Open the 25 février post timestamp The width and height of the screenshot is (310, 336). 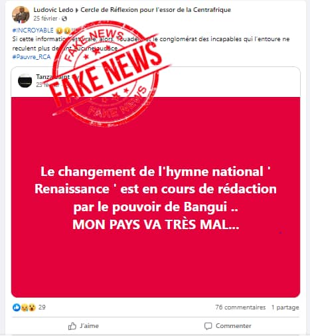[45, 19]
